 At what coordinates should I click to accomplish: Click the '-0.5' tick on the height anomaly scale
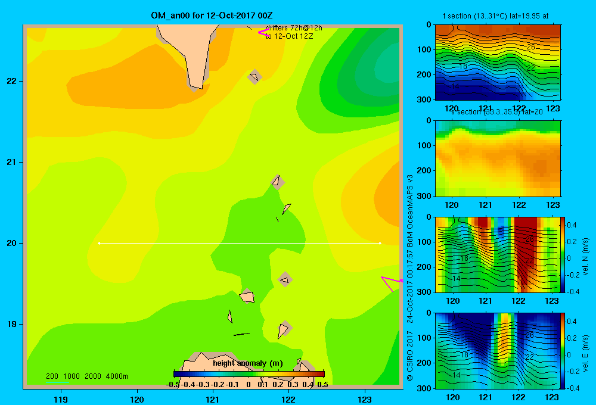pos(173,385)
